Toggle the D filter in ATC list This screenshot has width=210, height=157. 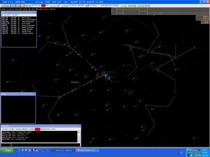[x=8, y=15]
